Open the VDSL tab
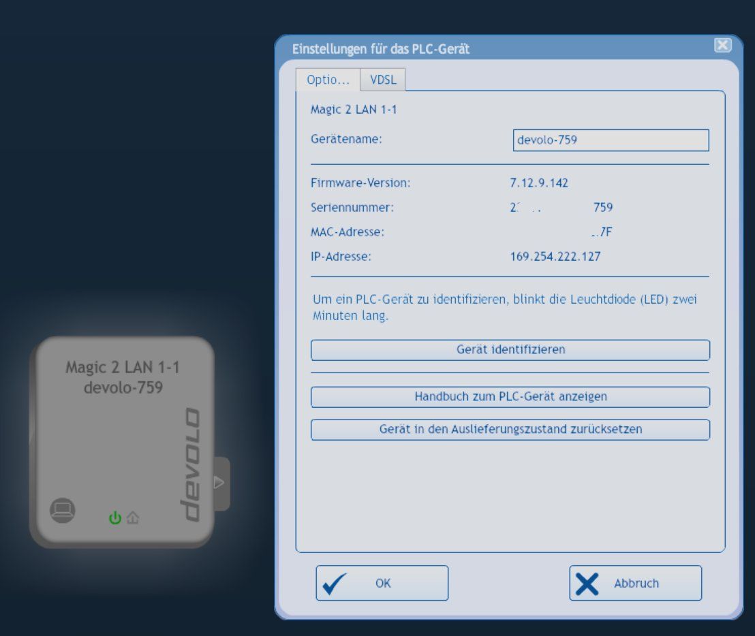This screenshot has width=755, height=636. click(x=383, y=80)
